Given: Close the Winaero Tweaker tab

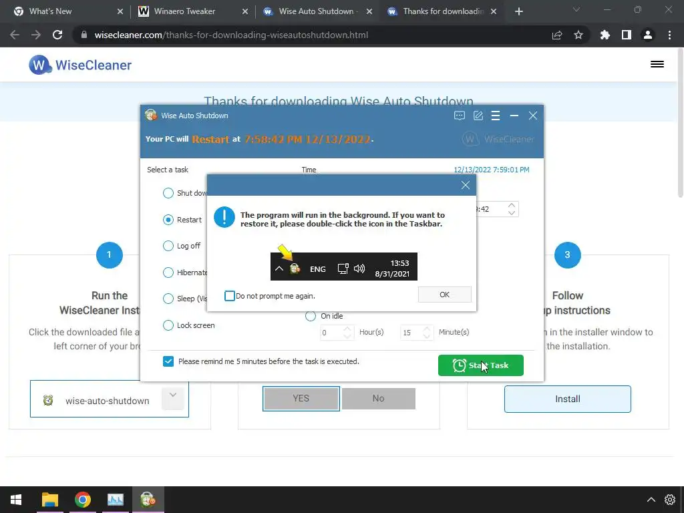Looking at the screenshot, I should [245, 11].
